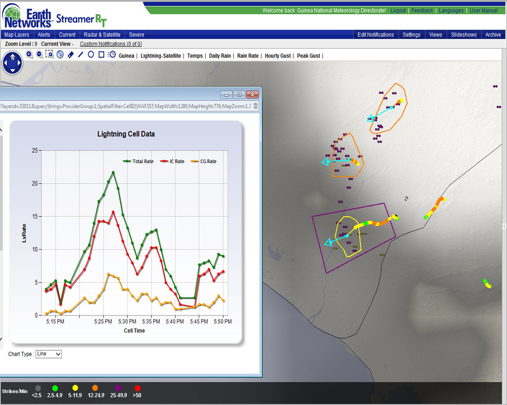
Task: Open the Current menu
Action: 67,35
